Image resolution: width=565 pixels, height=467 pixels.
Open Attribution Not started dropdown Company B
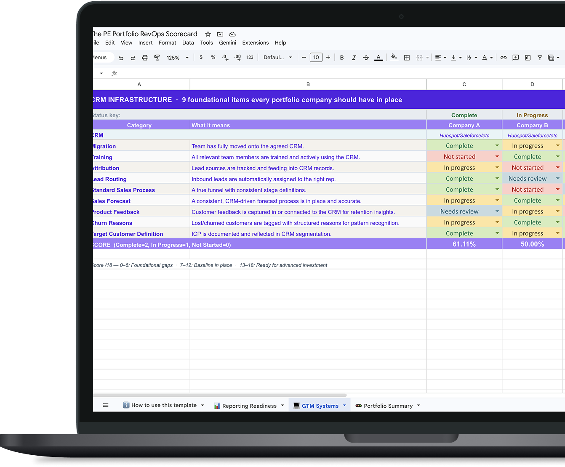pyautogui.click(x=558, y=167)
